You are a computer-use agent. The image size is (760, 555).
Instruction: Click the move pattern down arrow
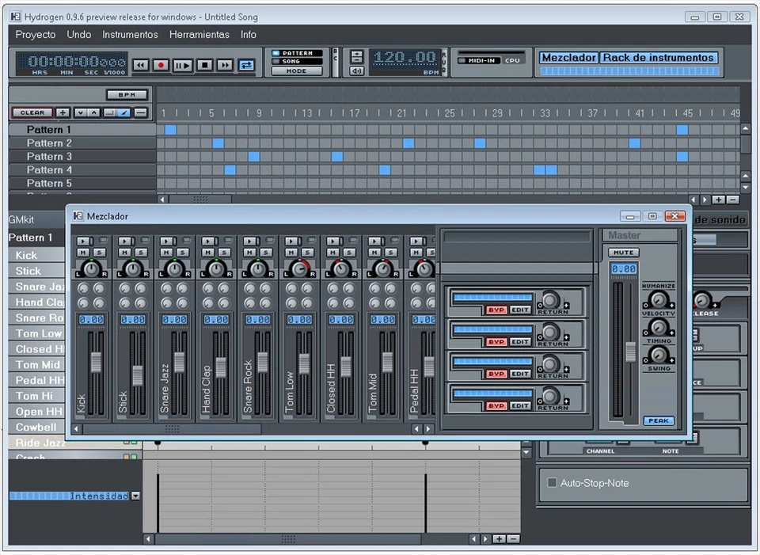[81, 112]
